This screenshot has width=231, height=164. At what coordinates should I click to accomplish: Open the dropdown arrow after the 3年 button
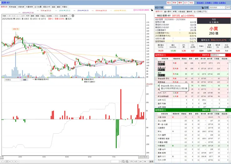pyautogui.click(x=148, y=162)
